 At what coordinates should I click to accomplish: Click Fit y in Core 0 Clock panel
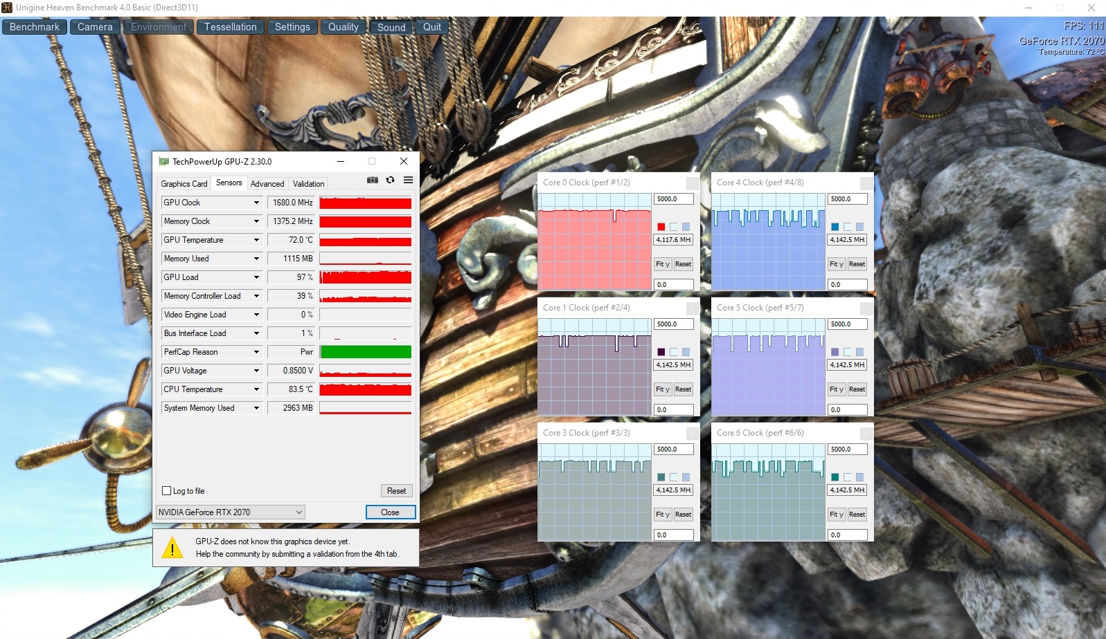click(x=663, y=264)
